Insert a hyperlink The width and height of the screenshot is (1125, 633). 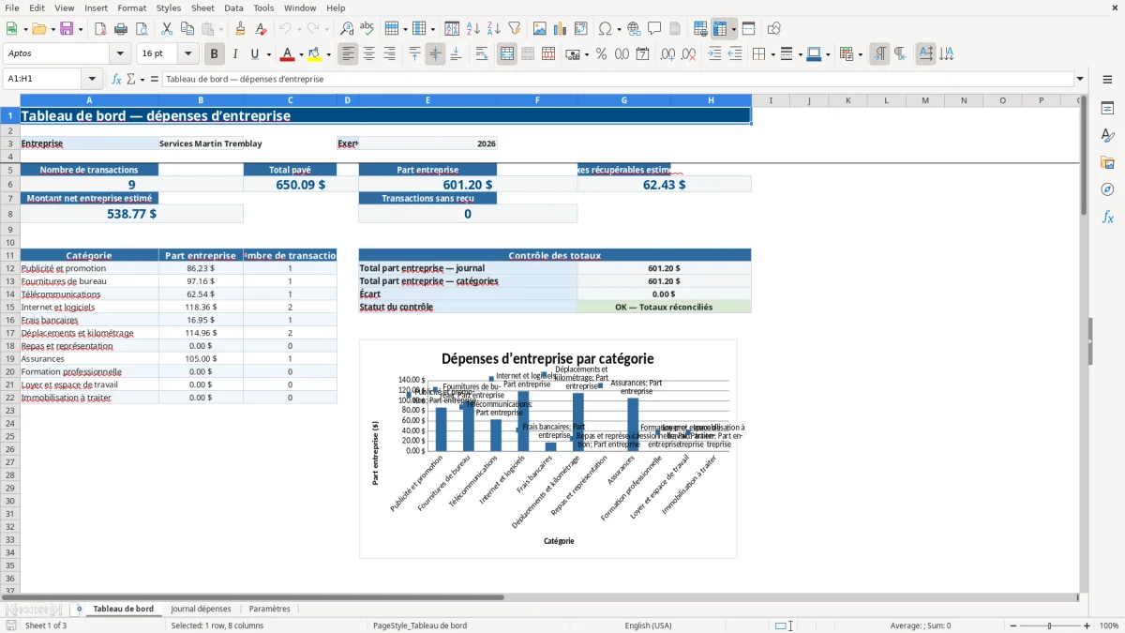click(x=634, y=29)
